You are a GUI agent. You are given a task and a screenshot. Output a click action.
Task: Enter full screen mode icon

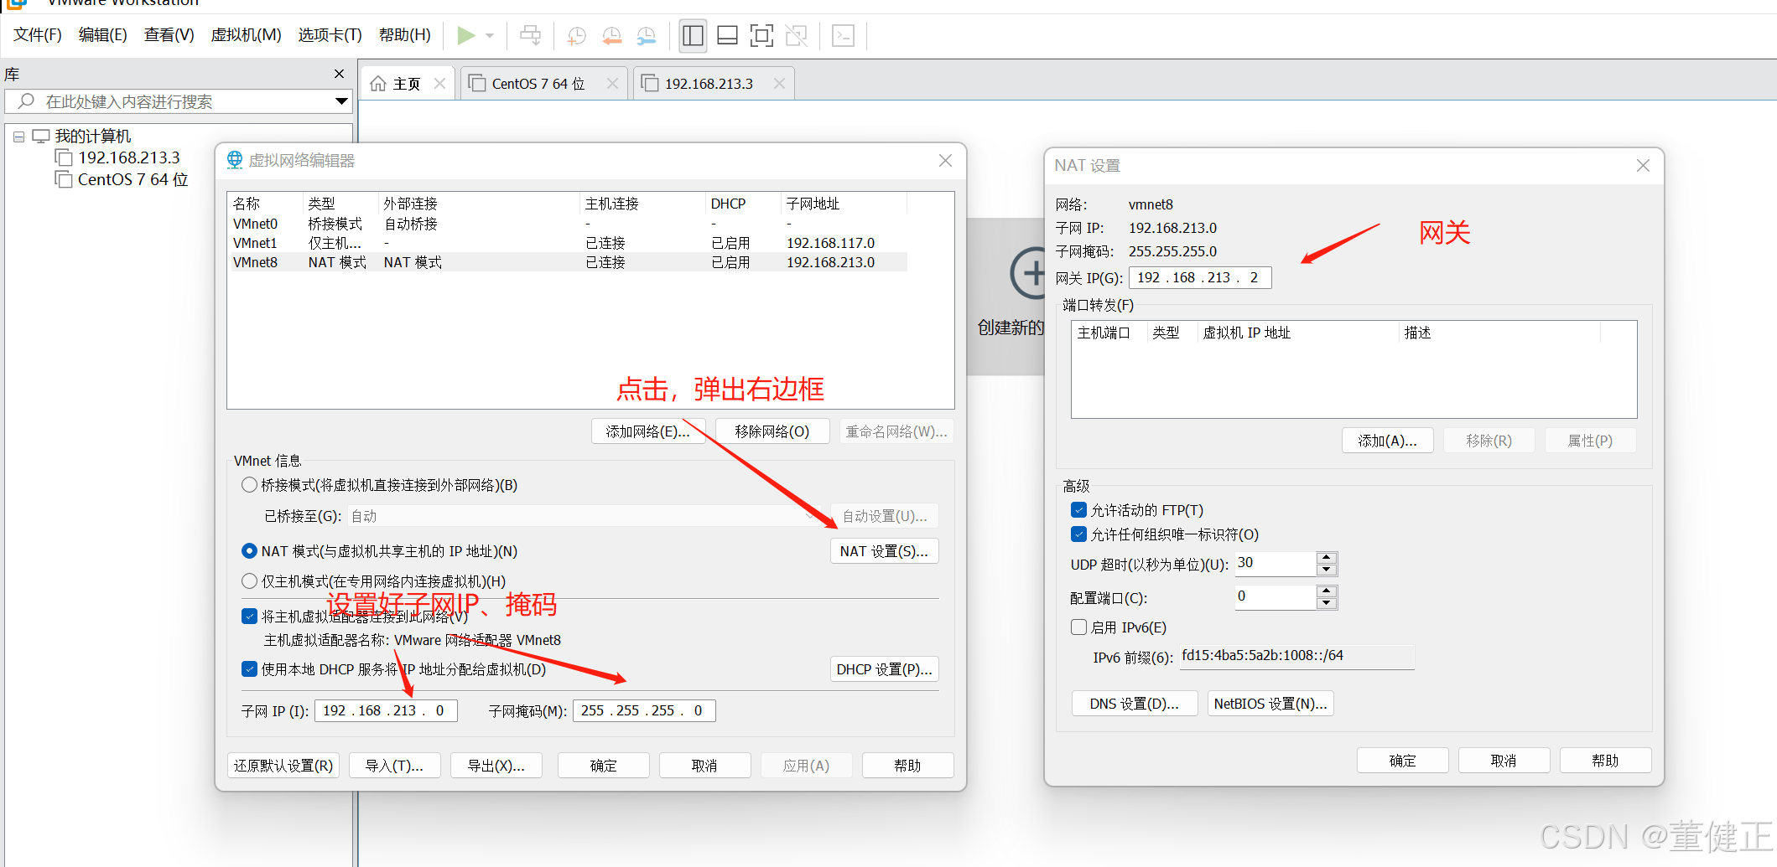pos(761,35)
